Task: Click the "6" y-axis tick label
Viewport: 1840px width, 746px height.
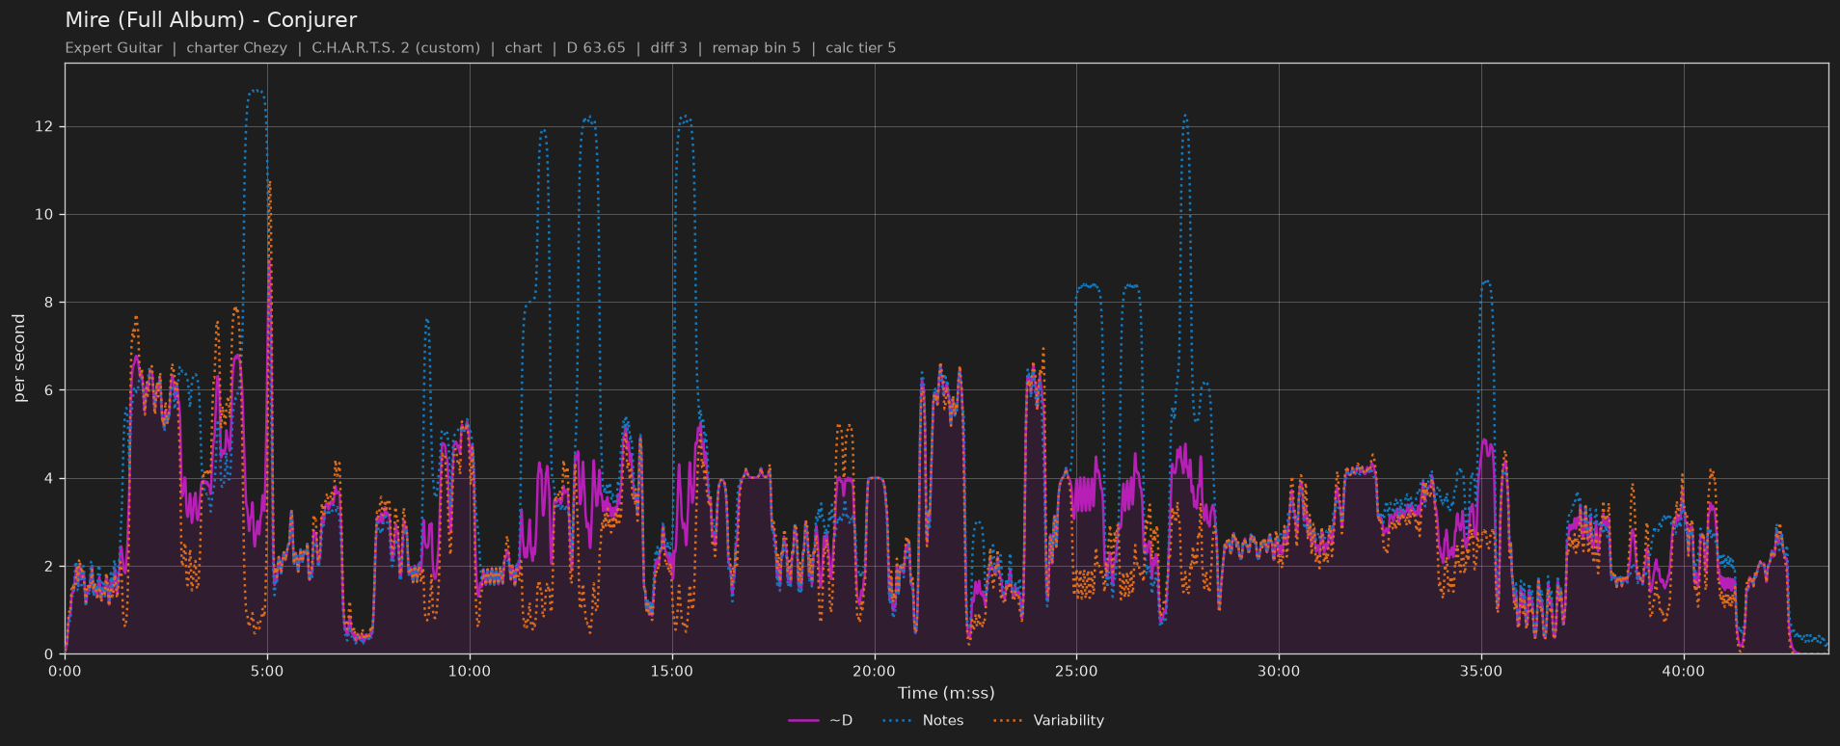Action: (x=48, y=390)
